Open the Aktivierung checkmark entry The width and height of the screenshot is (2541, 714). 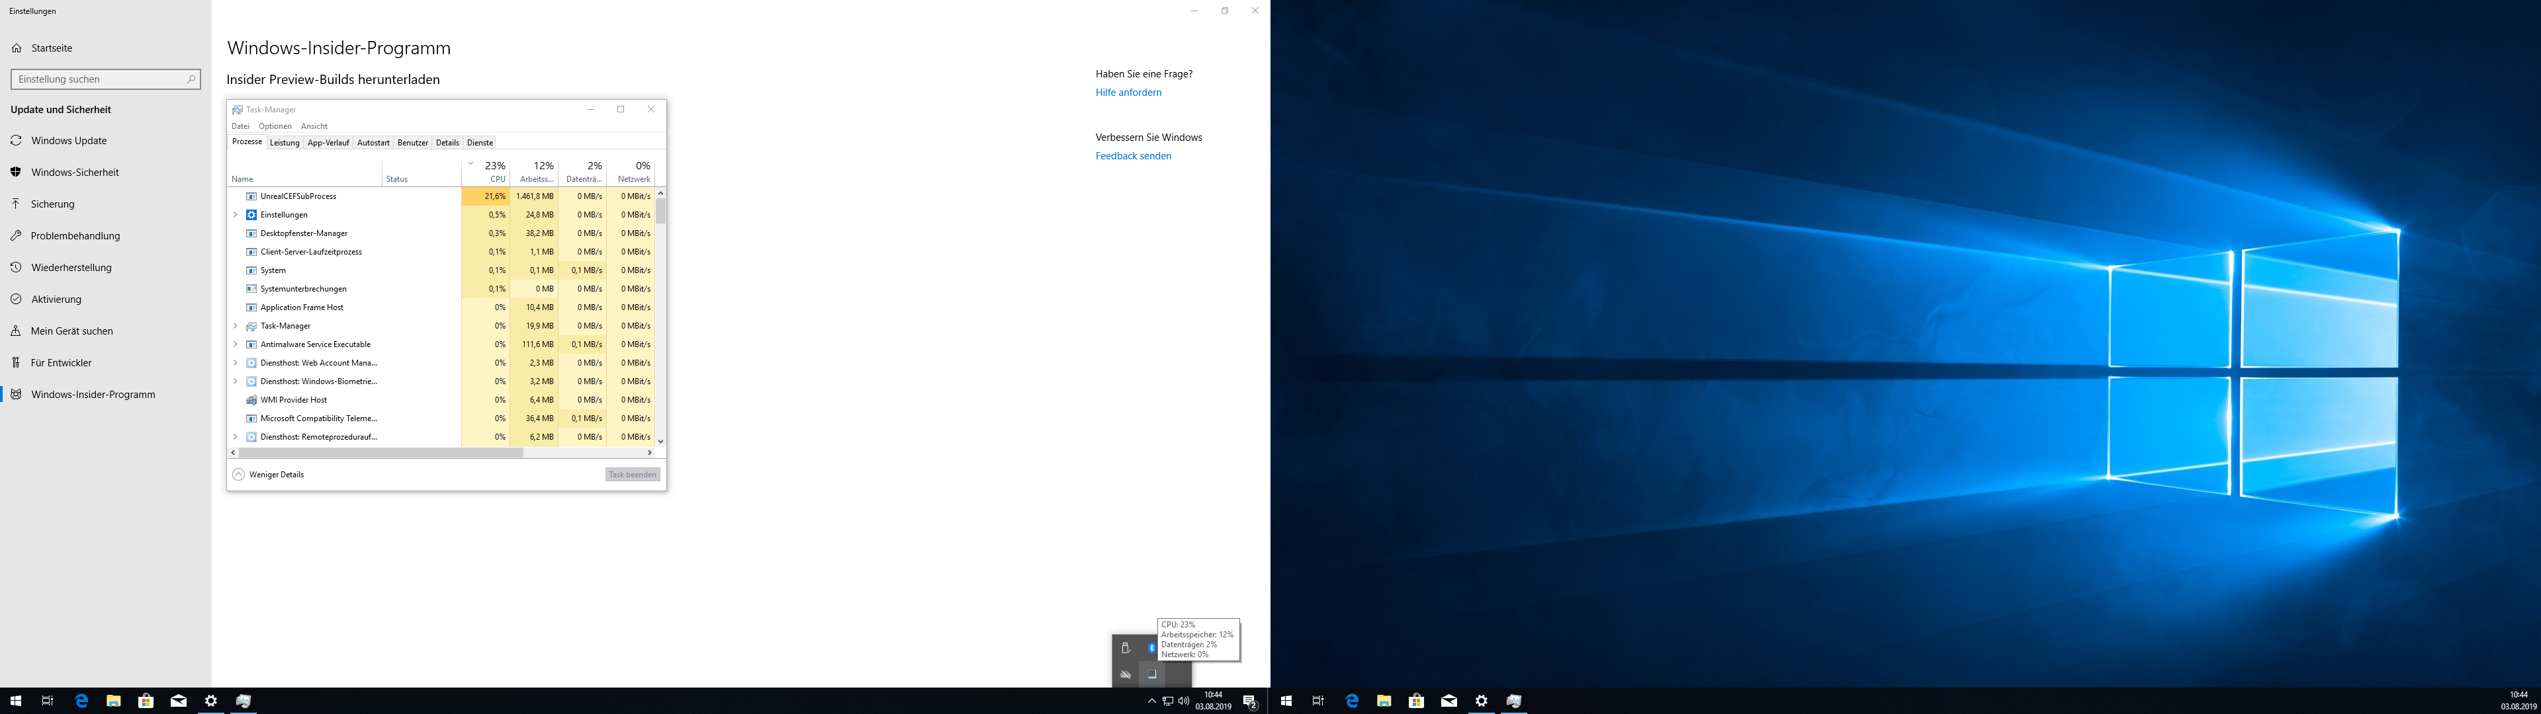click(106, 299)
